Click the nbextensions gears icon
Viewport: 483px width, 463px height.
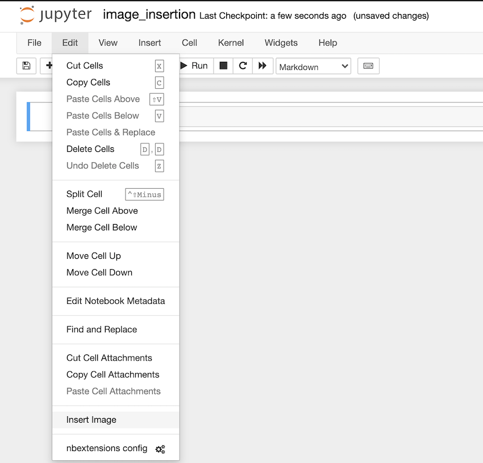160,449
